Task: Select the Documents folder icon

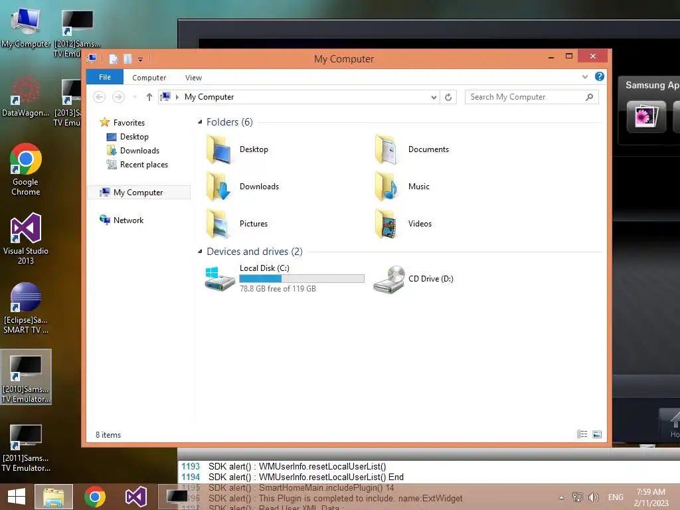Action: [387, 149]
